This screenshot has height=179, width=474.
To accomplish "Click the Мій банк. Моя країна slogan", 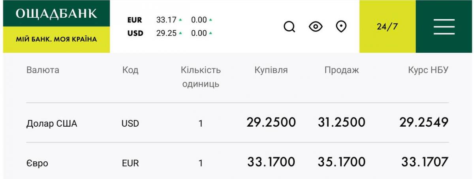I will tap(56, 40).
